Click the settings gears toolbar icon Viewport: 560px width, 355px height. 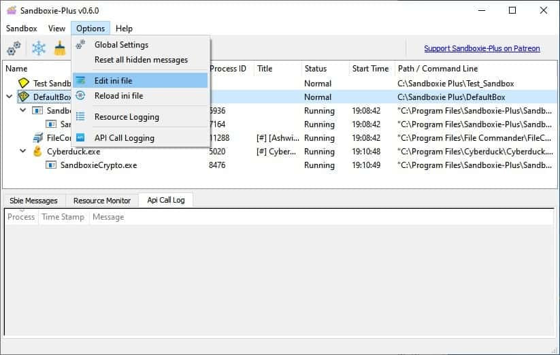(14, 48)
